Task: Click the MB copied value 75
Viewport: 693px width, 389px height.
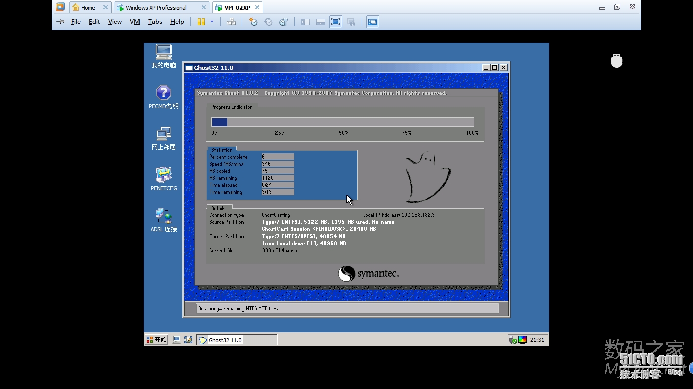Action: tap(278, 171)
